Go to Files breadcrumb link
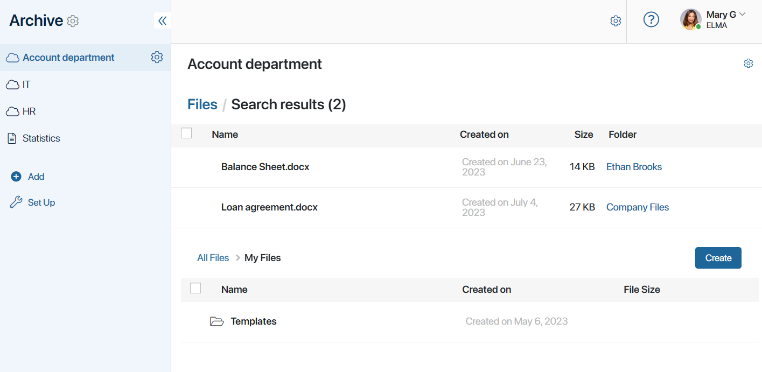Viewport: 762px width, 372px height. click(202, 104)
